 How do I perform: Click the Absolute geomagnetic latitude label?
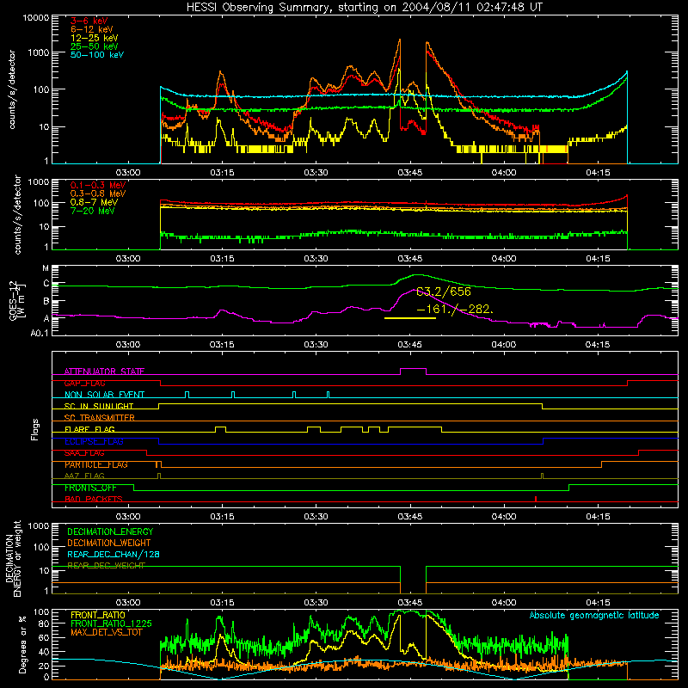(x=594, y=615)
